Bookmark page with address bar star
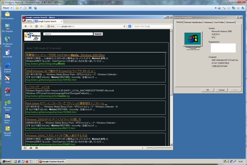Image resolution: width=247 pixels, height=165 pixels. tap(124, 26)
